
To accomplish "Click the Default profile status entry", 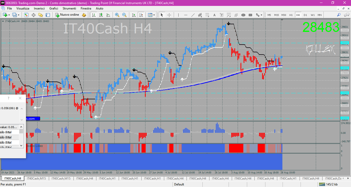I will click(x=179, y=184).
